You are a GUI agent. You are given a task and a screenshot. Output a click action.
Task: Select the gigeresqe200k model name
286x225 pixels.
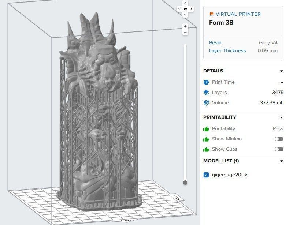pyautogui.click(x=230, y=175)
